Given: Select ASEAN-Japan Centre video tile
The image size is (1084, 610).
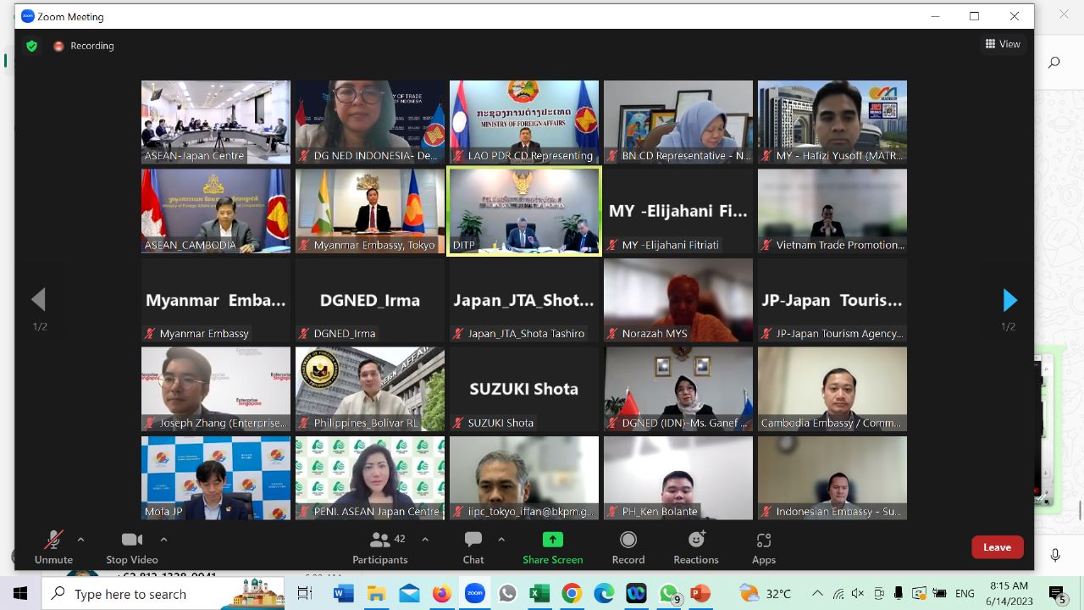Looking at the screenshot, I should coord(216,122).
